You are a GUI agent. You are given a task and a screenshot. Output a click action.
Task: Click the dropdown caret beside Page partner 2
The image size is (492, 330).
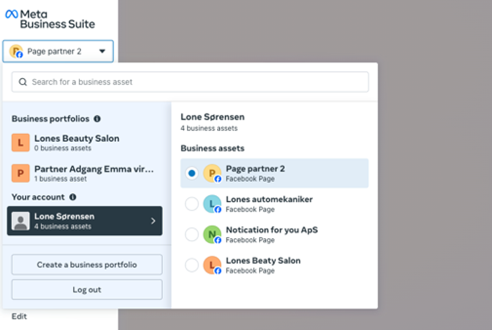pos(102,51)
